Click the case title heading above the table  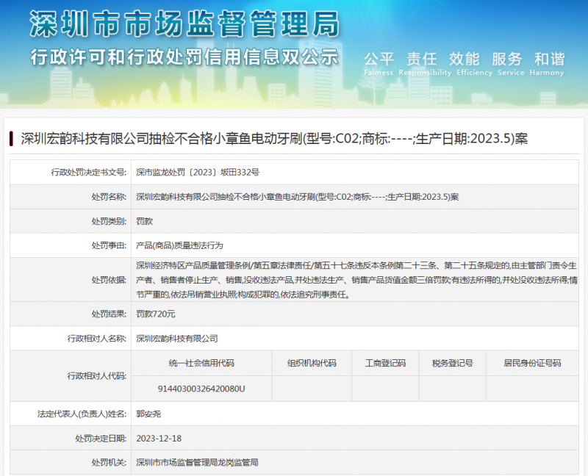tap(273, 138)
